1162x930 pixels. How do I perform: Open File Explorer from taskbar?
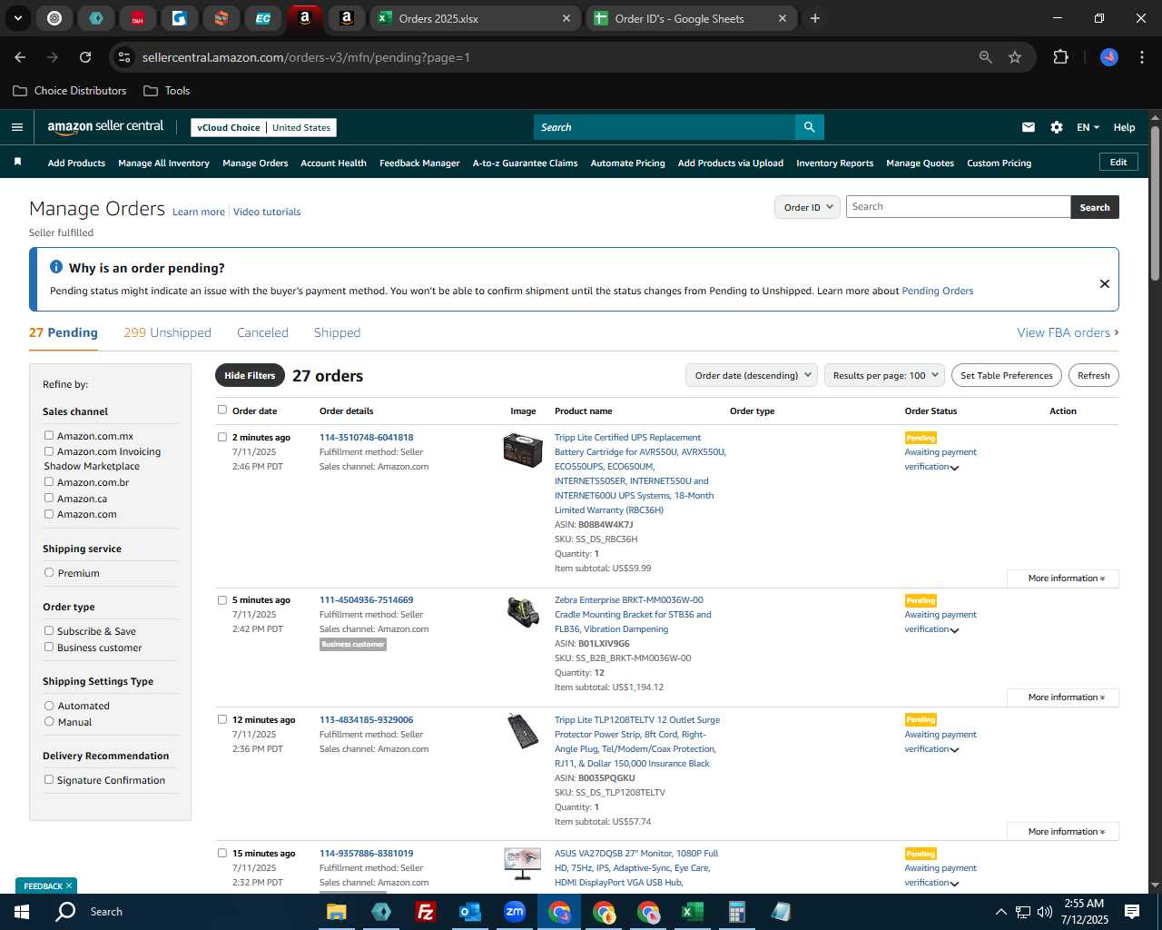pos(337,912)
